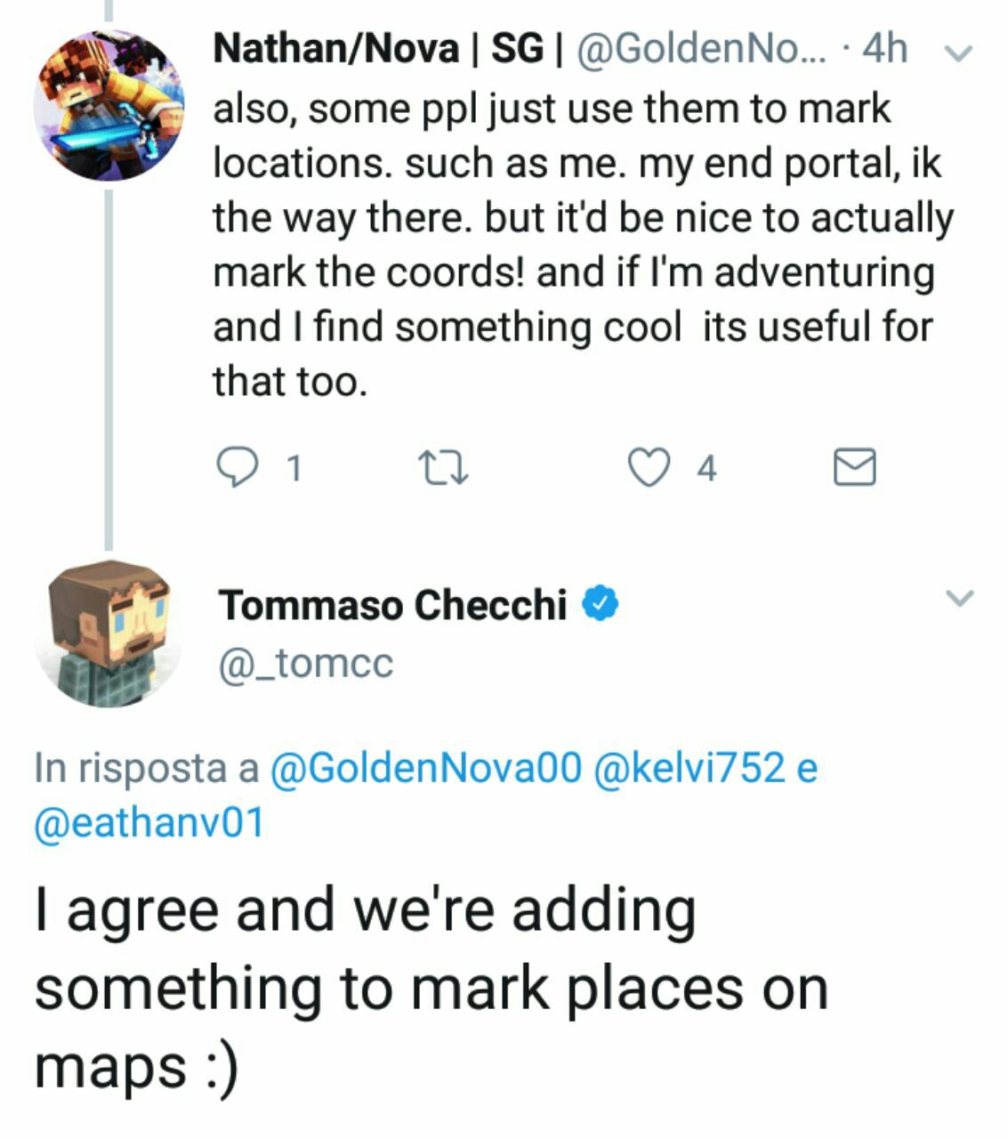Expand options chevron on Tommaso Checchi's tweet
This screenshot has width=1008, height=1139.
tap(959, 597)
